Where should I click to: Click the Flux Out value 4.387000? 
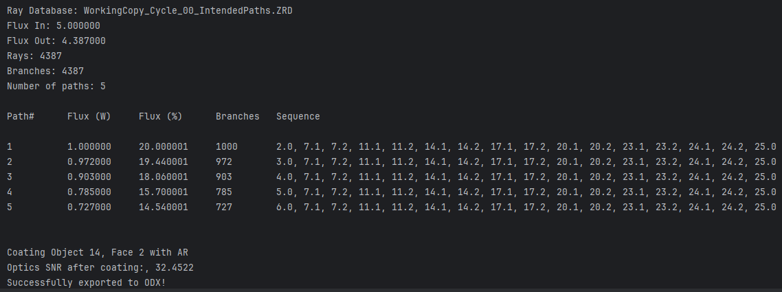click(84, 41)
